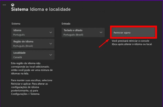163x107 pixels.
Task: Click the bold Sistema title heading
Action: pyautogui.click(x=19, y=10)
